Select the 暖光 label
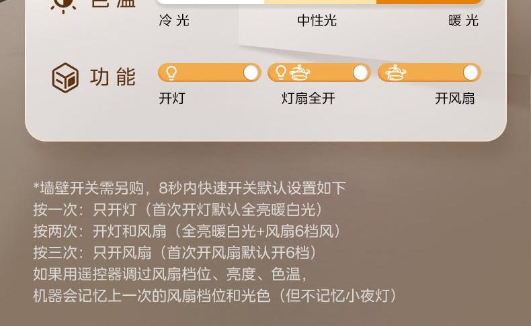This screenshot has width=531, height=326. tap(463, 21)
